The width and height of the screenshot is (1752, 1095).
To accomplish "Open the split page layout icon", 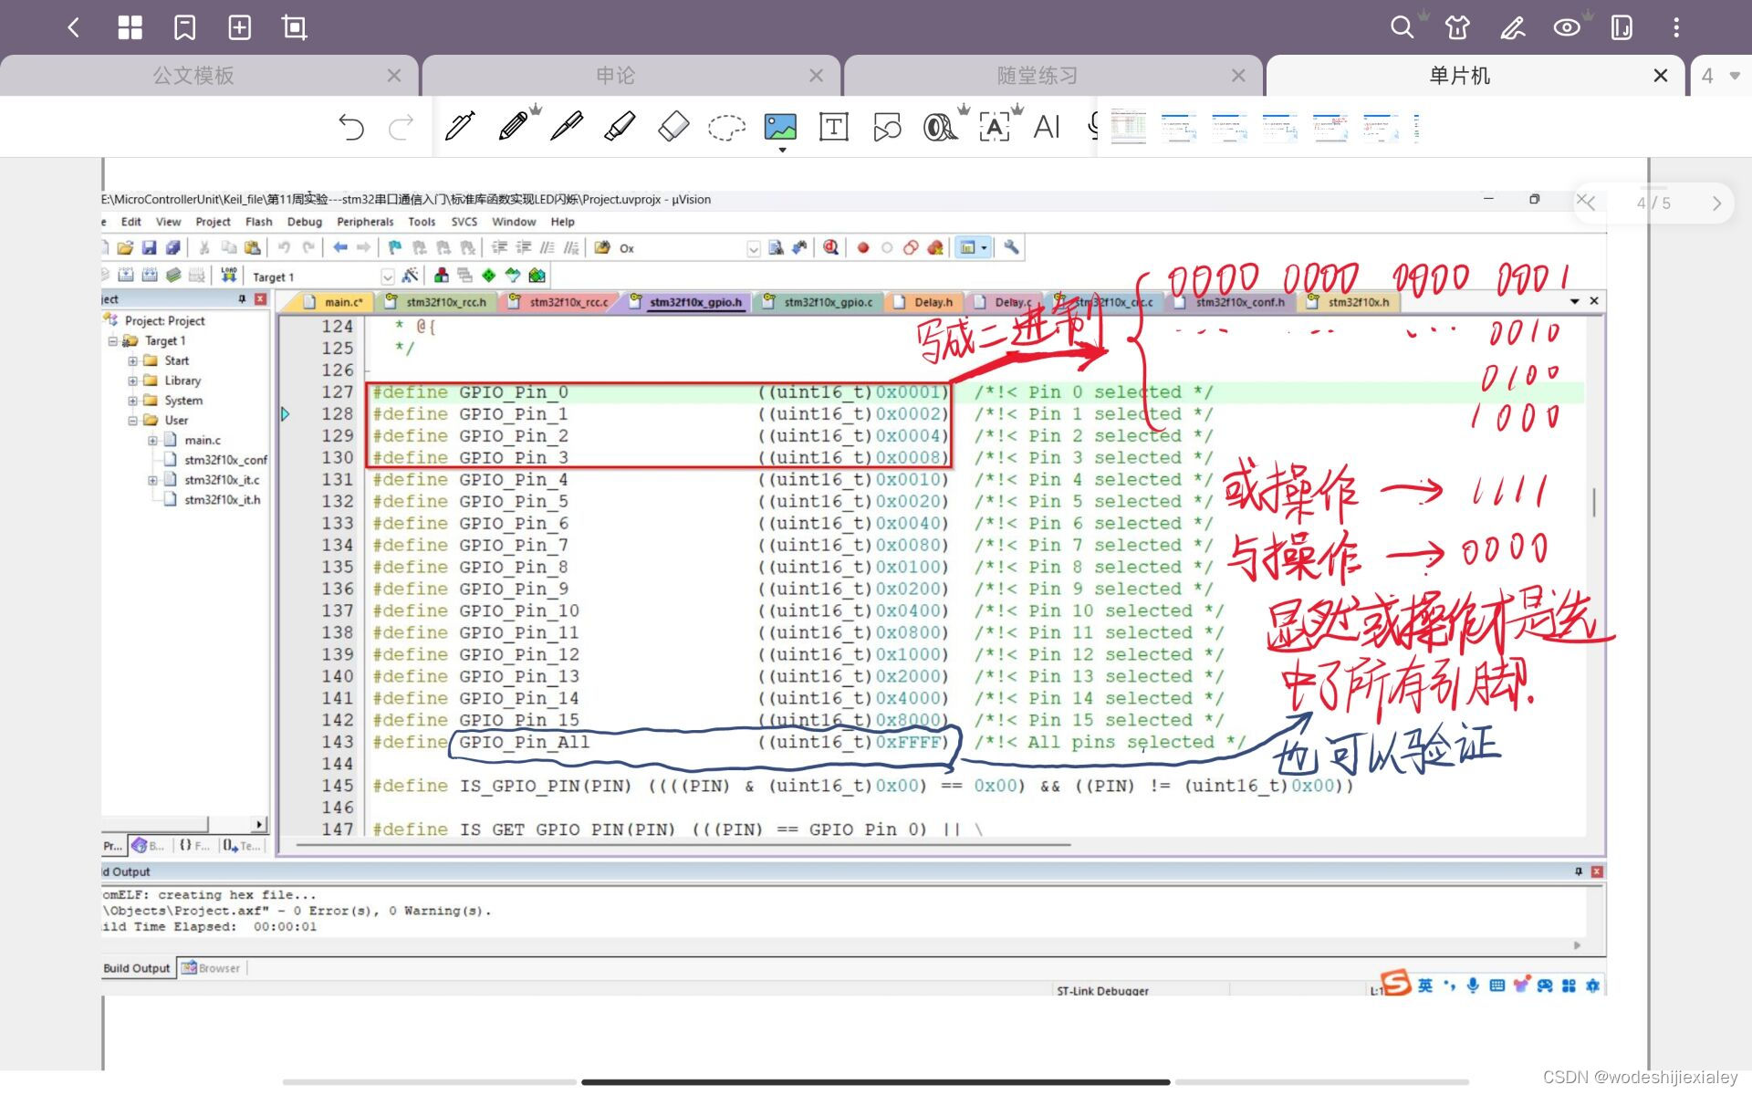I will click(x=1622, y=27).
